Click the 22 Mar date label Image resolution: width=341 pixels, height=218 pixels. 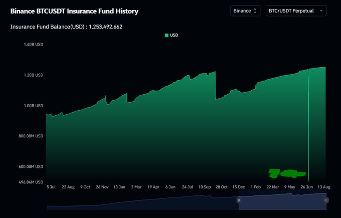click(x=272, y=187)
